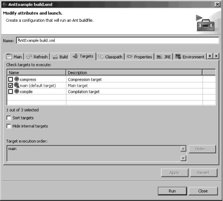Click execution order scroll down arrow
This screenshot has width=223, height=201.
pos(183,158)
